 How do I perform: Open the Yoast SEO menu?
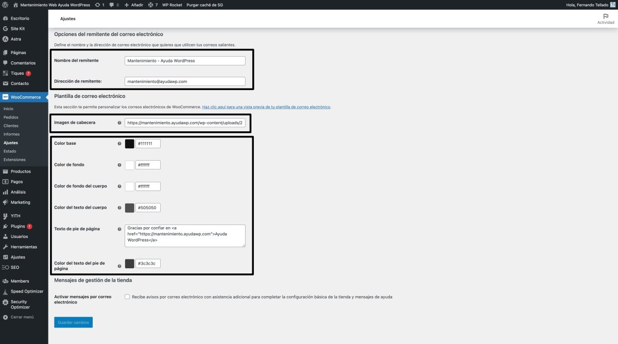coord(14,267)
